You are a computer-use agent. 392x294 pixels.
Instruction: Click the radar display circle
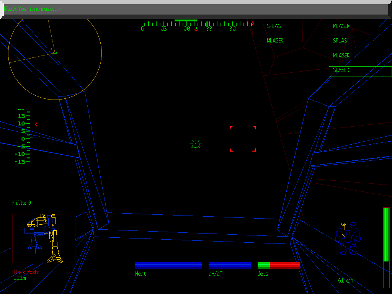pyautogui.click(x=54, y=59)
